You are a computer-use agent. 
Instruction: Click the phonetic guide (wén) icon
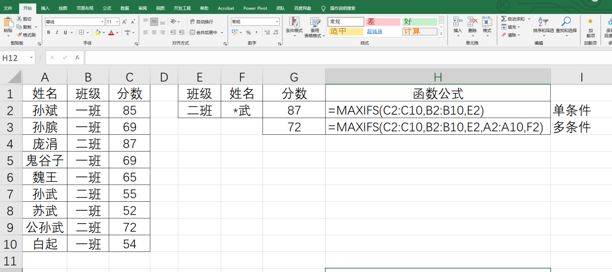(127, 33)
